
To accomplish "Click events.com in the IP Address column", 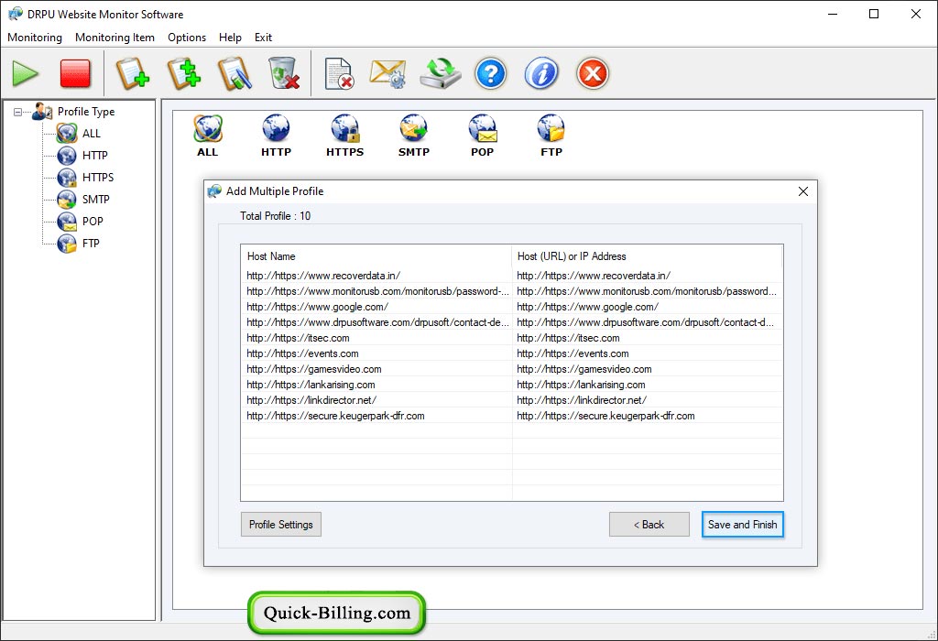I will coord(573,353).
